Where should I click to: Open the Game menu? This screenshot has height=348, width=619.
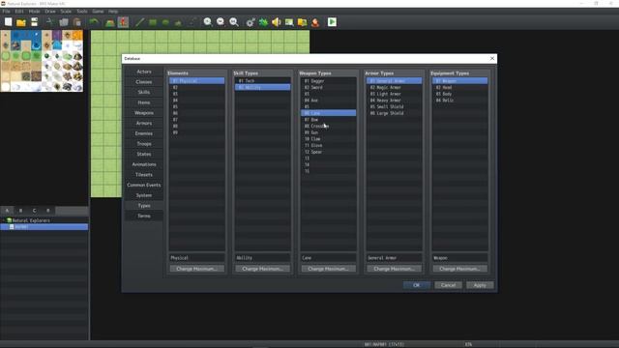(98, 12)
